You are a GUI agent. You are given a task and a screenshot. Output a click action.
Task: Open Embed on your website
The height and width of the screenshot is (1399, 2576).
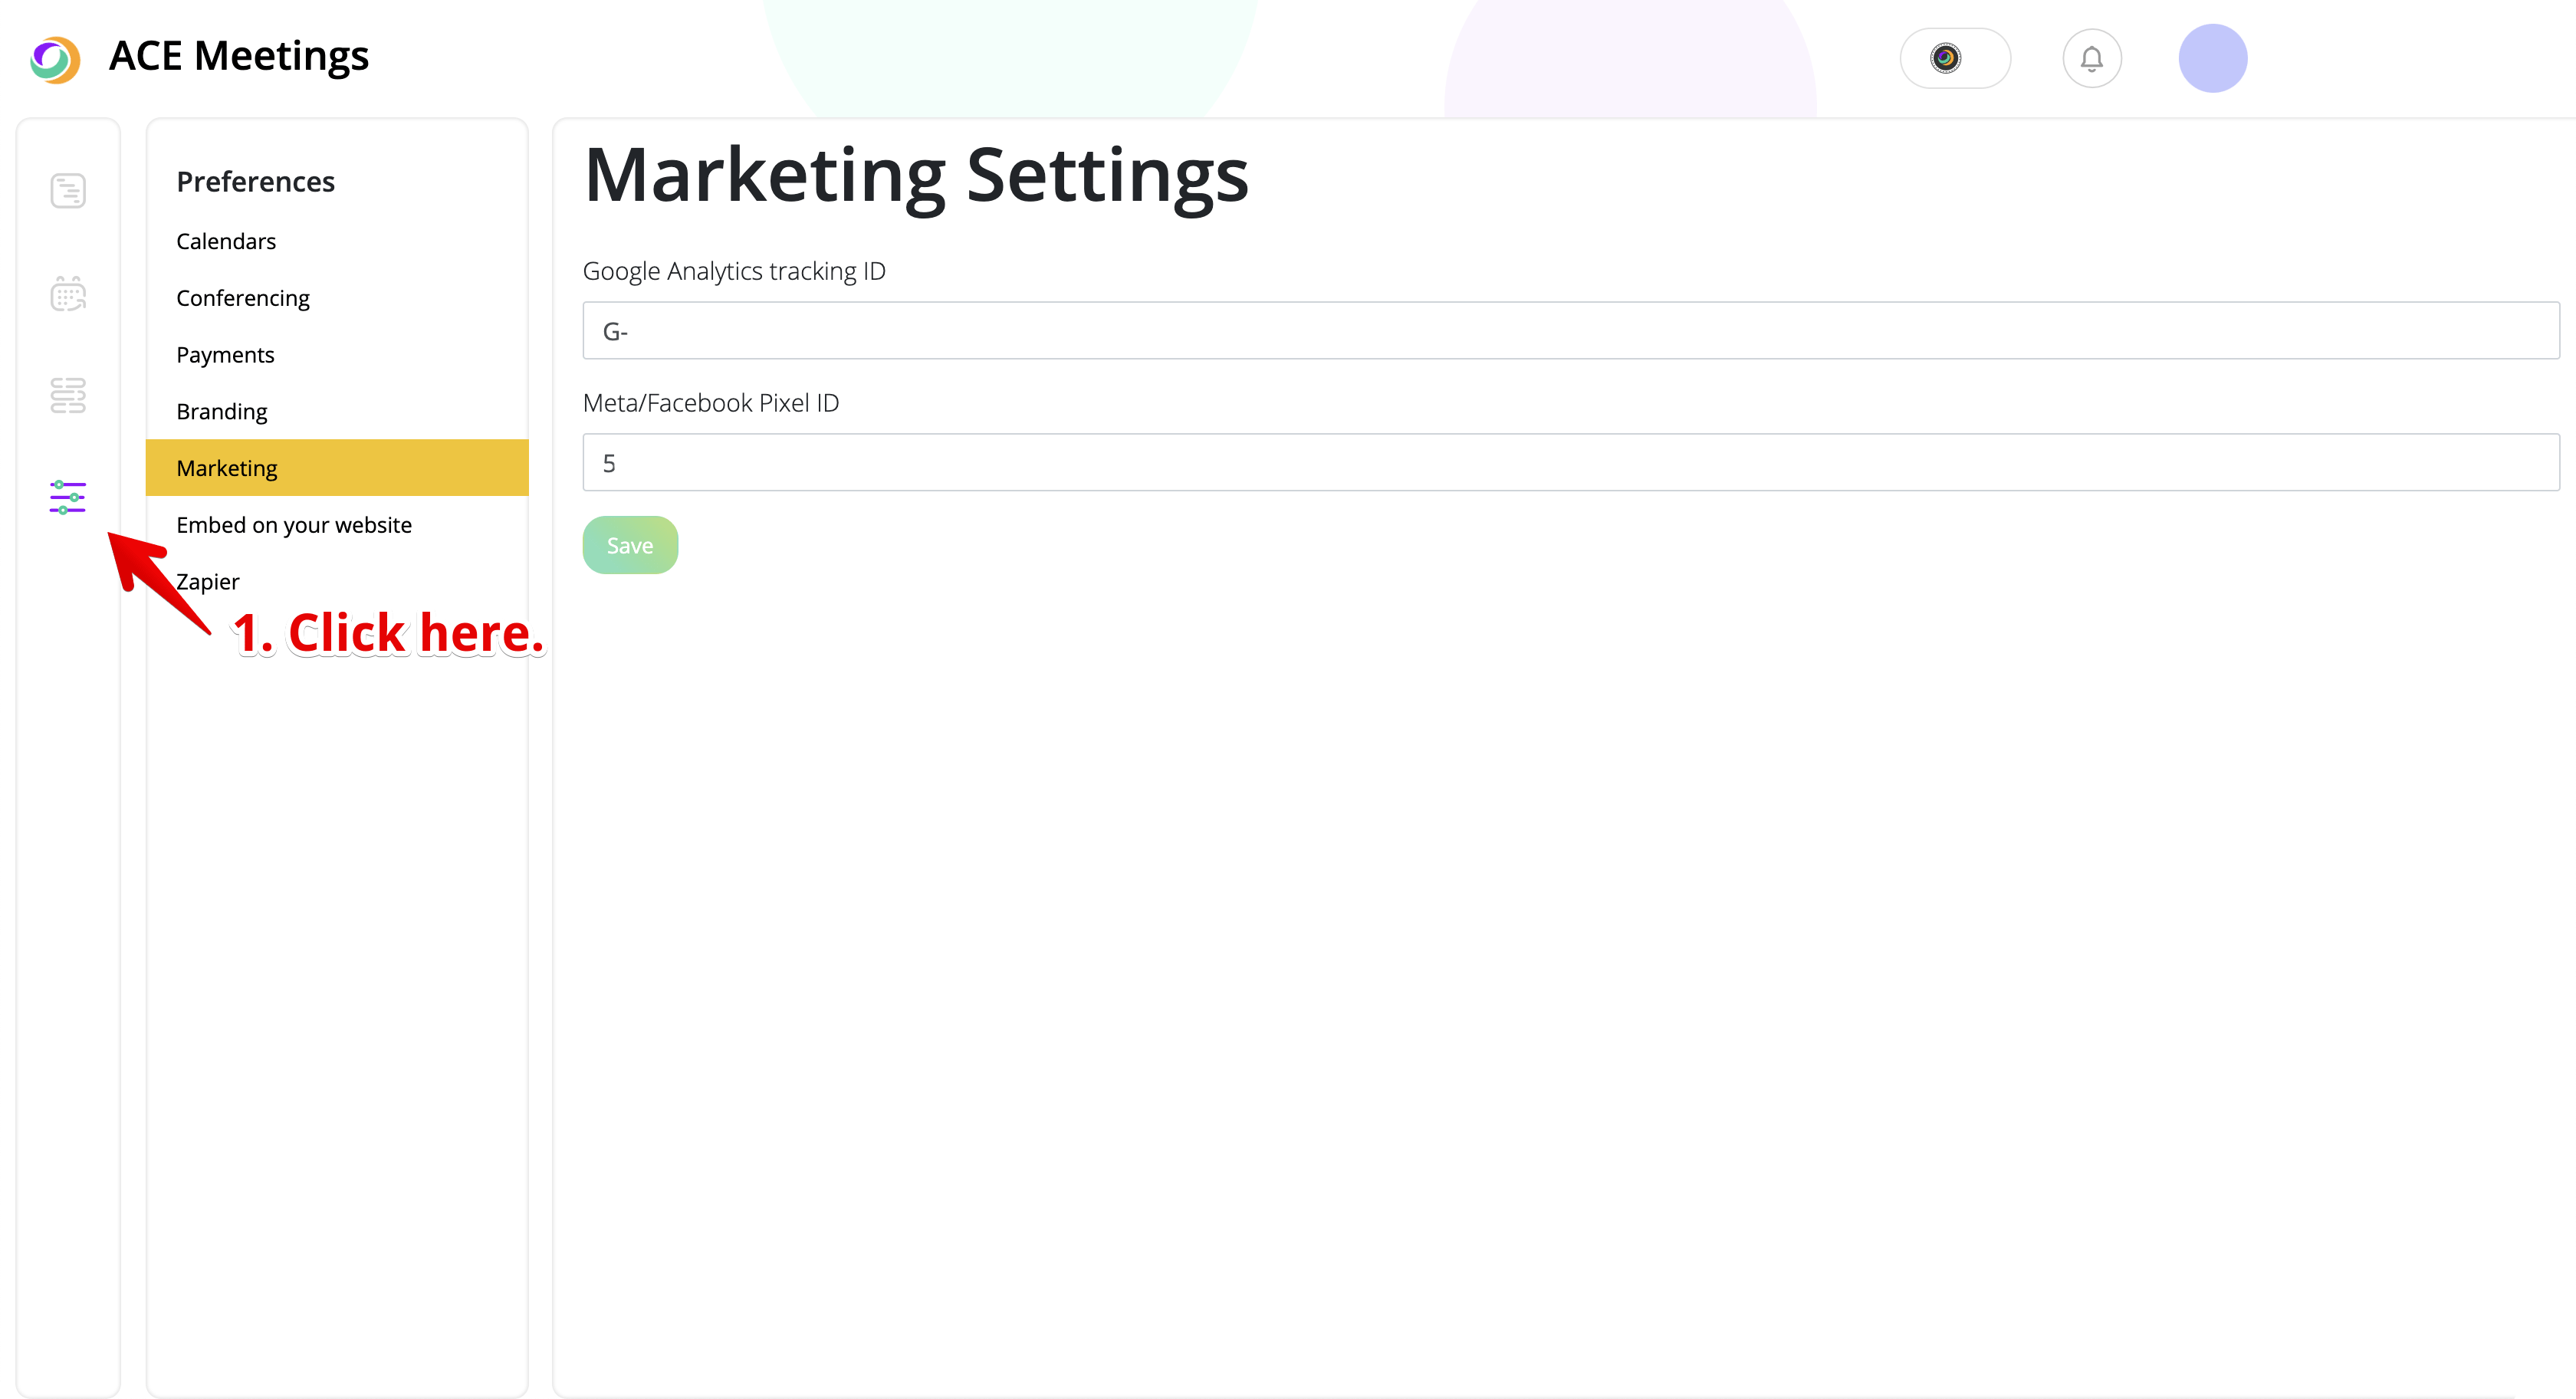(294, 525)
